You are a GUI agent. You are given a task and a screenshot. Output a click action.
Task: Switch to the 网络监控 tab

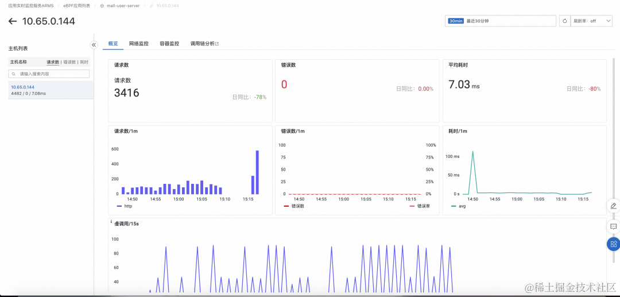click(139, 44)
